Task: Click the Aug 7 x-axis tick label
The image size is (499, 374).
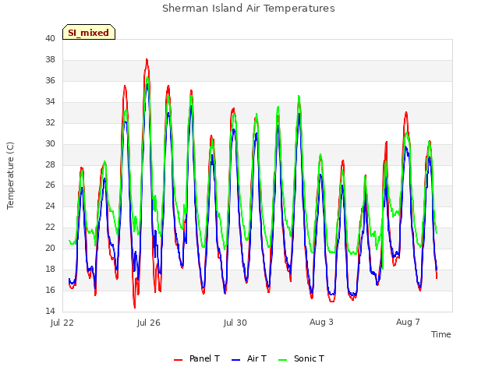Action: [x=408, y=322]
